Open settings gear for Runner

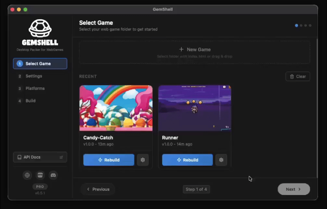pos(221,160)
